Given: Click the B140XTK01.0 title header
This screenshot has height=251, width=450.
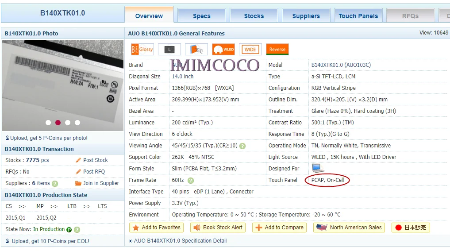Looking at the screenshot, I should tap(62, 13).
